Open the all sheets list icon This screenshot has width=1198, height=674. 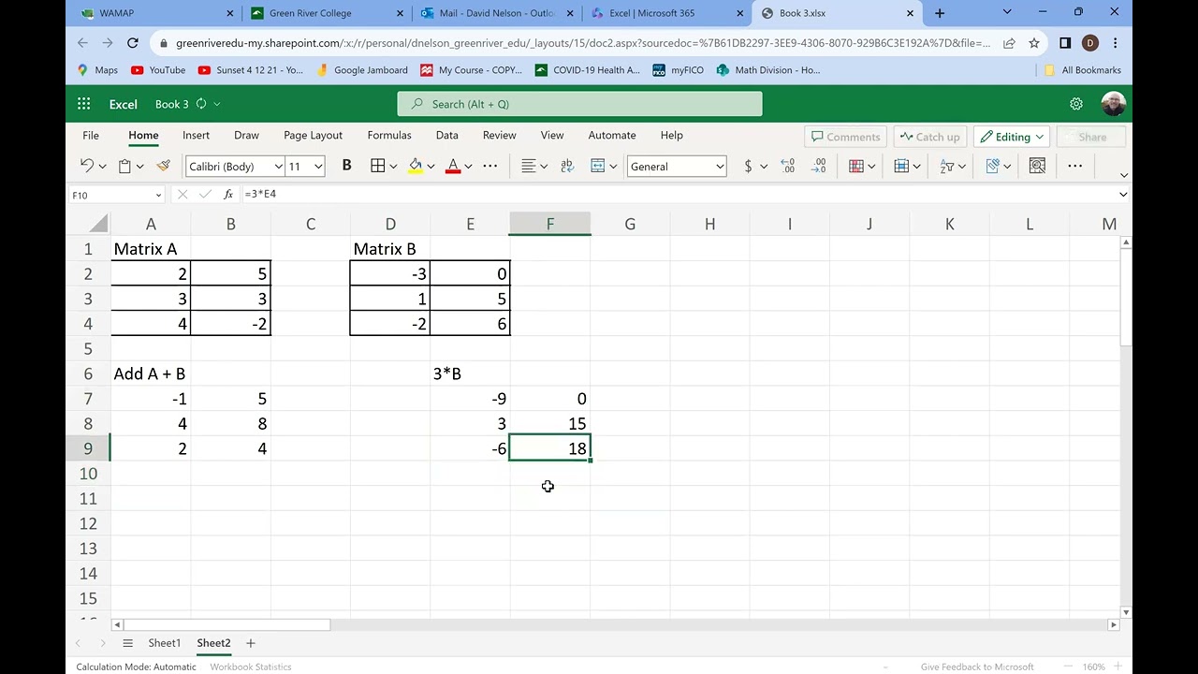(x=127, y=643)
